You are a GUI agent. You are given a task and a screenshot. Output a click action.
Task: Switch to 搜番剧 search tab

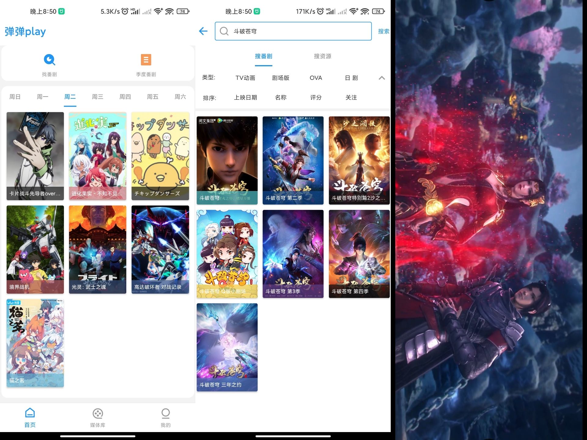coord(264,56)
